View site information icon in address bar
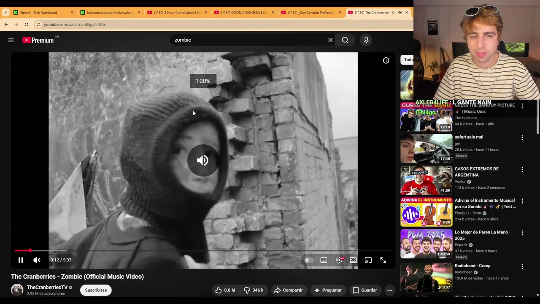Screen dimensions: 540x304 38,24
